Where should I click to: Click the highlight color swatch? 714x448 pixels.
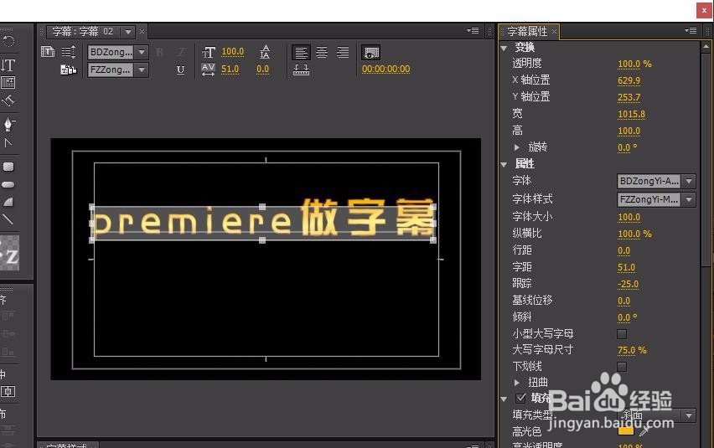click(626, 430)
